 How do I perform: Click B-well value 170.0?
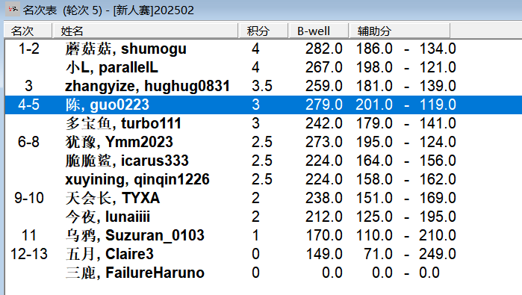tap(324, 235)
